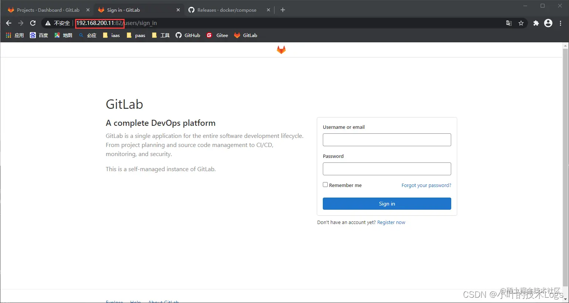This screenshot has width=569, height=303.
Task: Switch to Sign in GitLab tab
Action: (139, 10)
